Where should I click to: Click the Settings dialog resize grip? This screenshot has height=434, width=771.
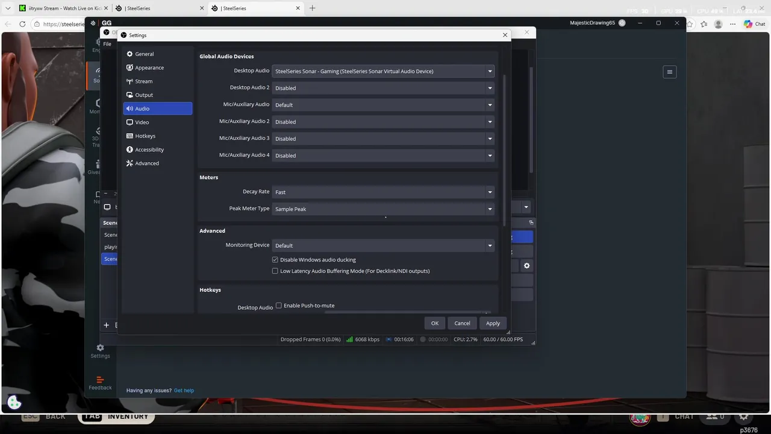(x=508, y=332)
